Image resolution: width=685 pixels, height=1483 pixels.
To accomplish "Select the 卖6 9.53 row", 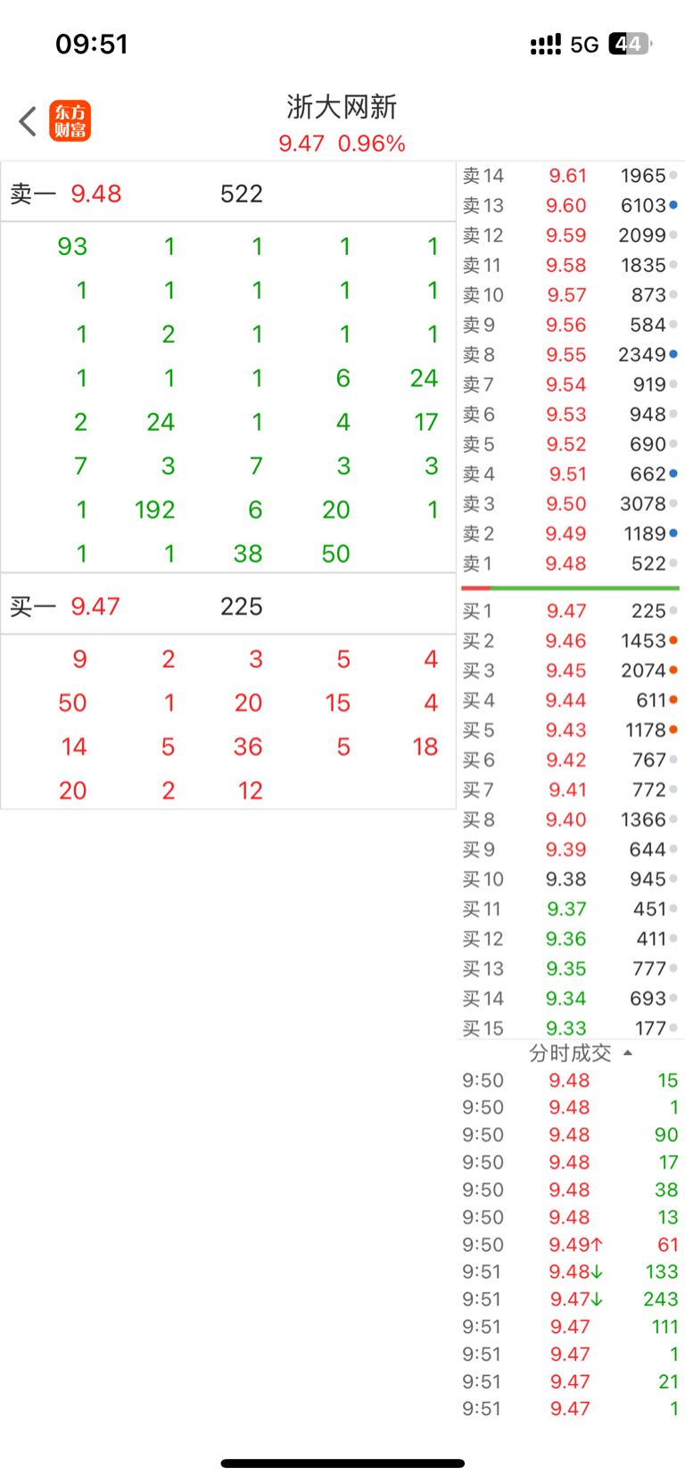I will tap(571, 415).
